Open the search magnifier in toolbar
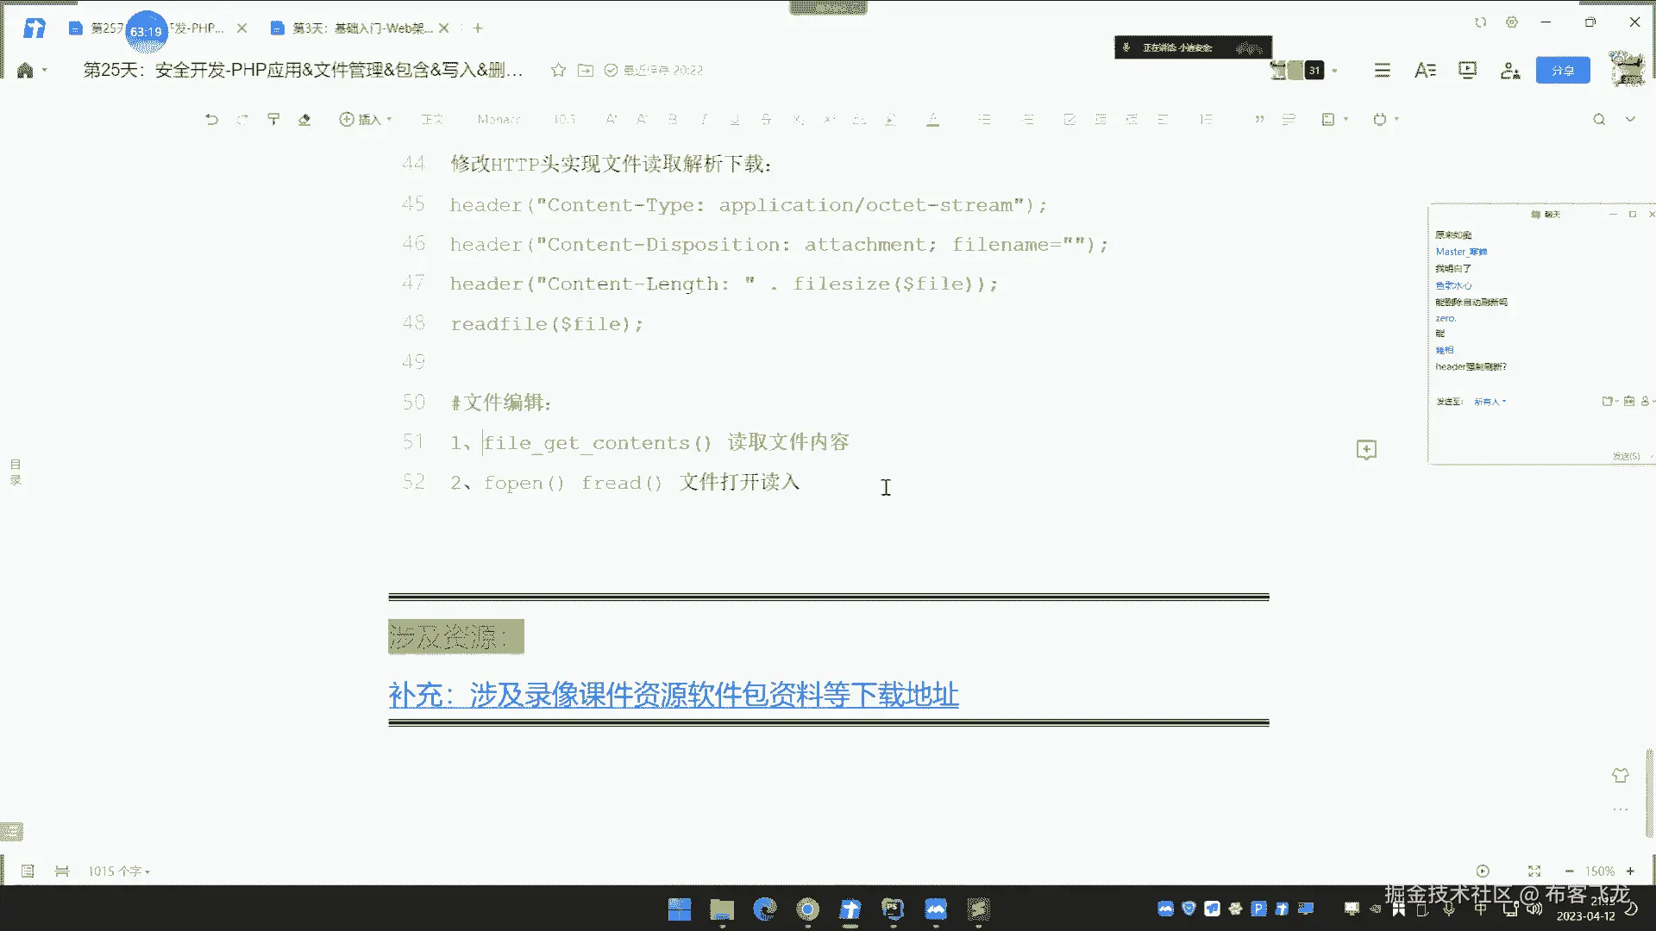Screen dimensions: 1656x931 (x=1599, y=120)
